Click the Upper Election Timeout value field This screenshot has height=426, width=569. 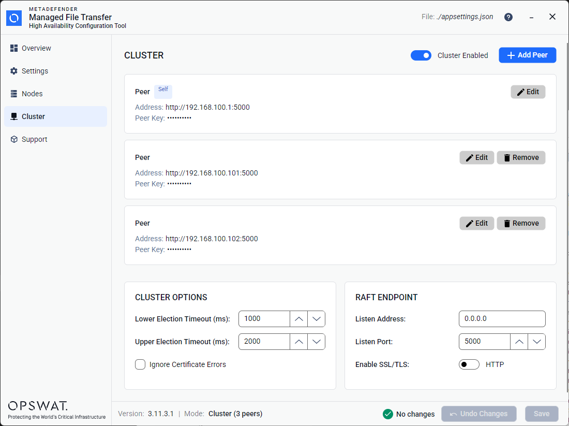264,342
